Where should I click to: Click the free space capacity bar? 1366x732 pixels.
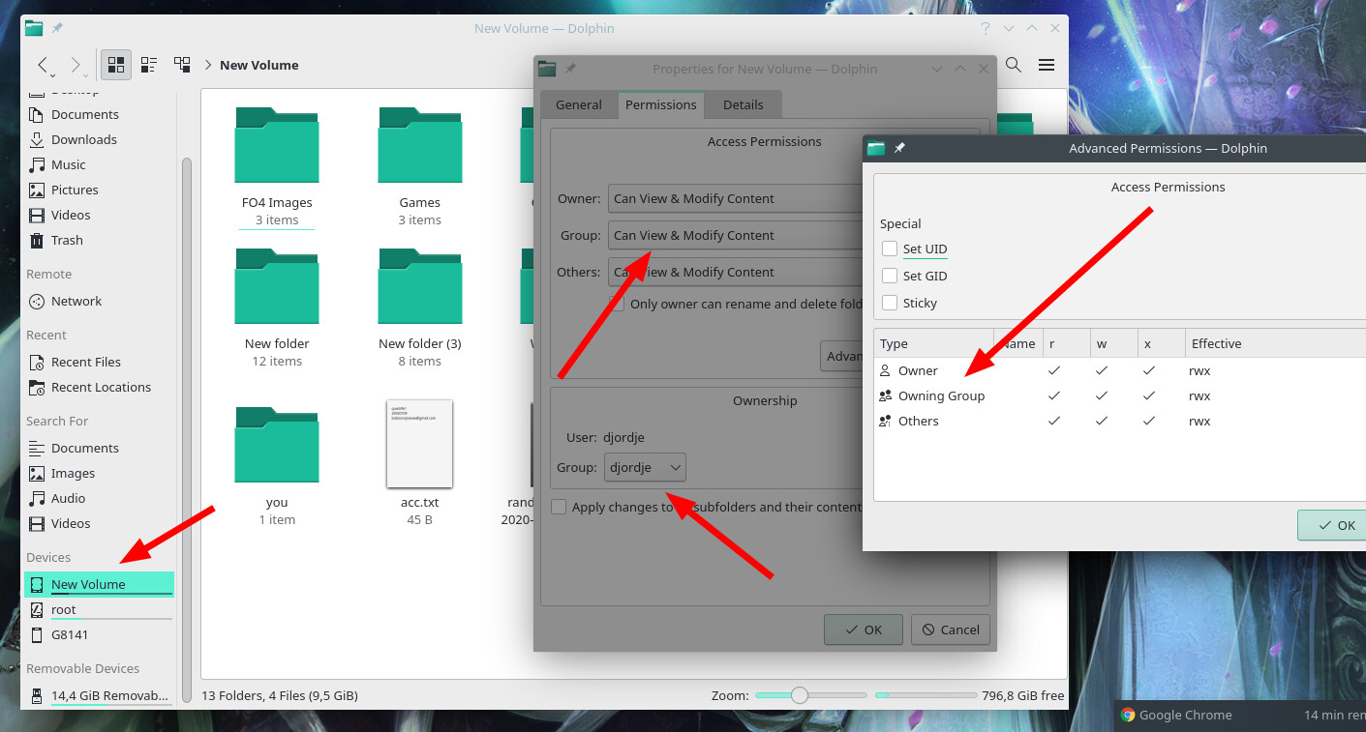926,695
